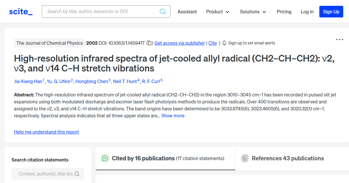Click the magnifier in citation statements search

pos(77,173)
